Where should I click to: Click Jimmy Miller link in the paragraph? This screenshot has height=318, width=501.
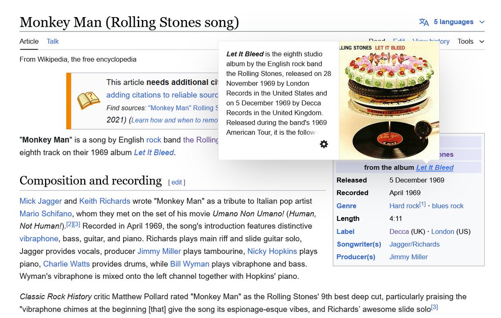(159, 252)
